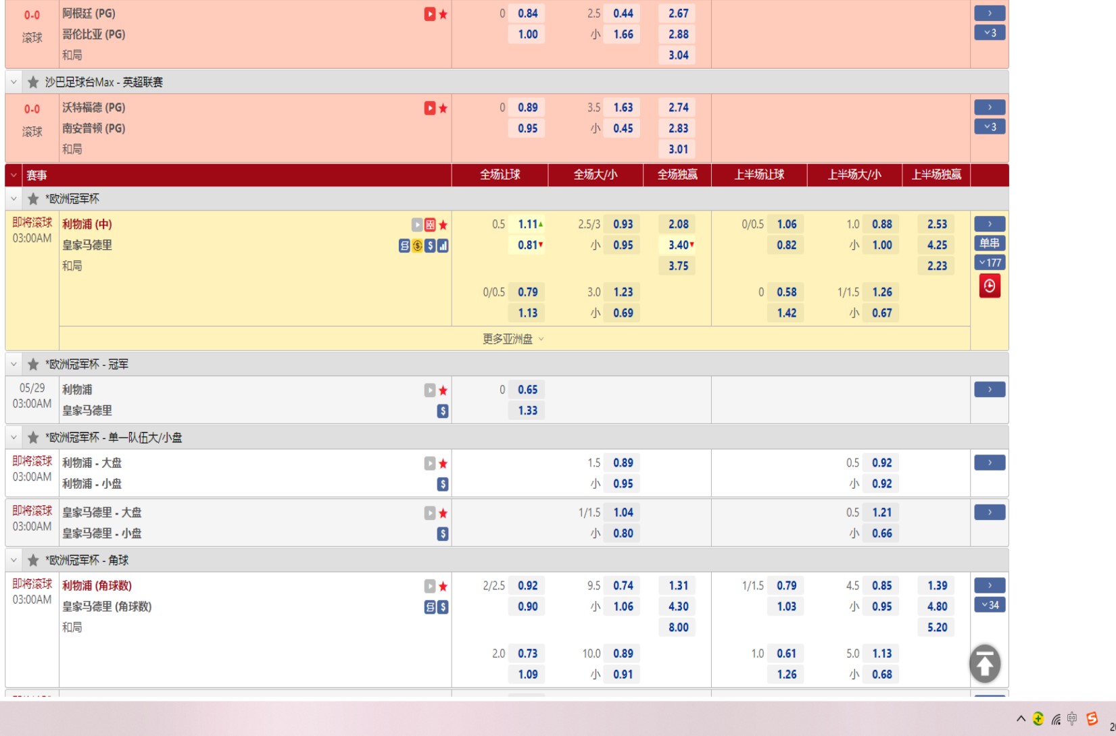The image size is (1116, 736).
Task: Click the 上半场大/小 column header
Action: point(854,175)
